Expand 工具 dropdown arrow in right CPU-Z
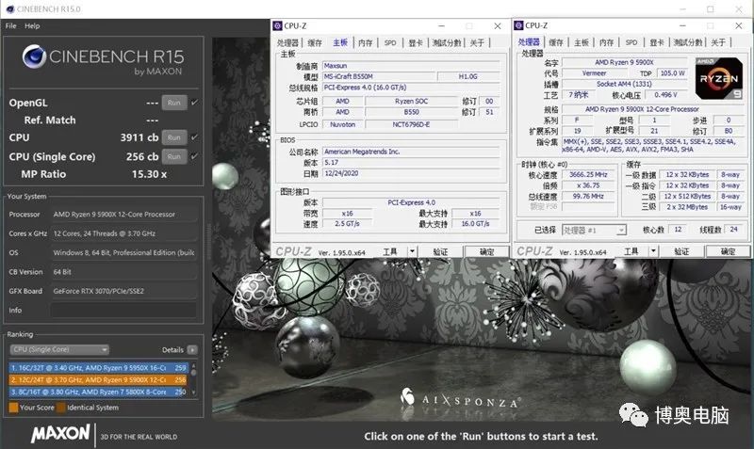Screen dimensions: 754x449 tap(653, 250)
